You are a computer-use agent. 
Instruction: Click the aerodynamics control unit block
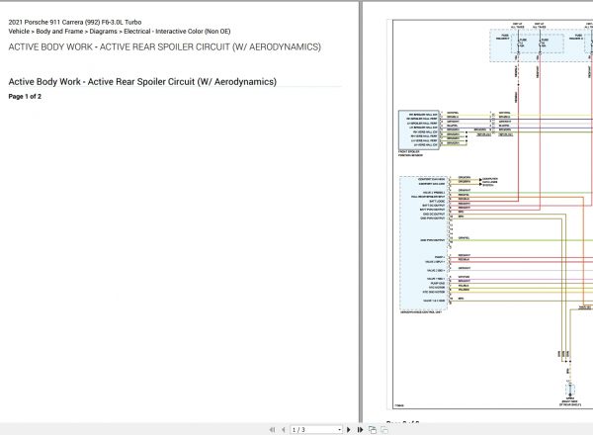pos(424,243)
